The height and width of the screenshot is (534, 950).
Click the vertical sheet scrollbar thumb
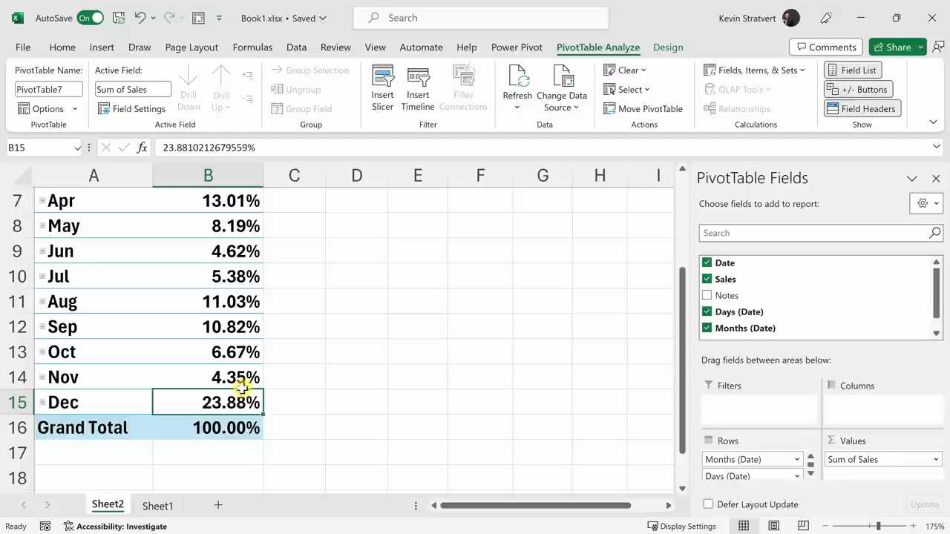pos(681,360)
